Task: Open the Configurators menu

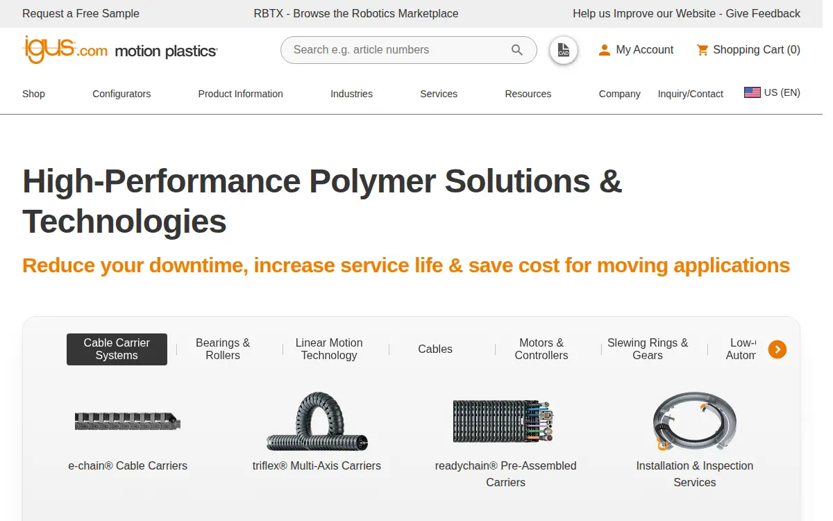Action: 121,94
